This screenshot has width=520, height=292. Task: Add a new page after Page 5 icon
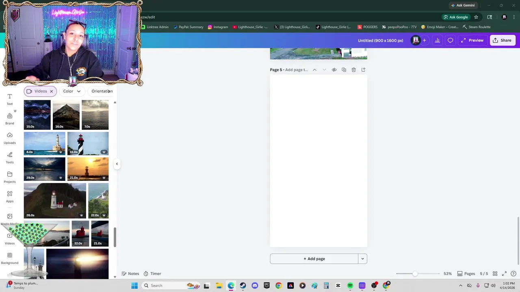click(363, 70)
